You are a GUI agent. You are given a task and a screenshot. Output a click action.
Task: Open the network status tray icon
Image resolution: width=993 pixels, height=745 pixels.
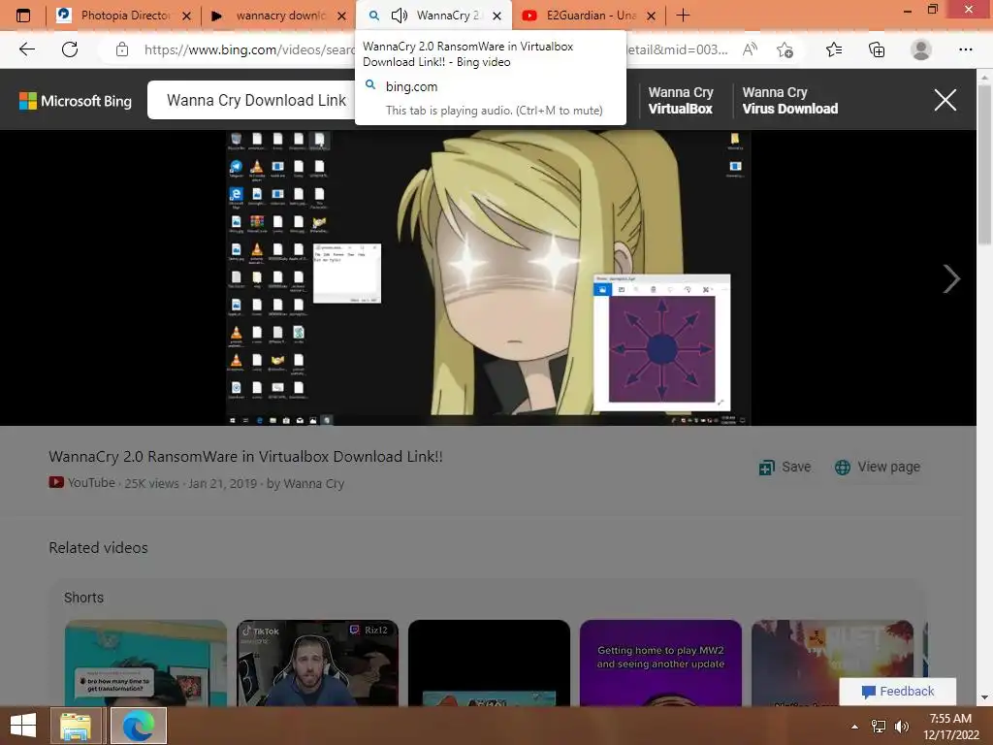coord(879,727)
